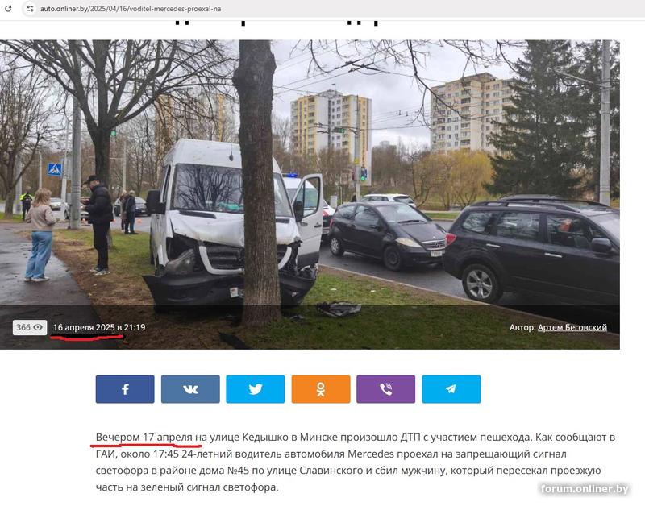This screenshot has height=506, width=645.
Task: Open author link Артем Беговский
Action: (572, 328)
